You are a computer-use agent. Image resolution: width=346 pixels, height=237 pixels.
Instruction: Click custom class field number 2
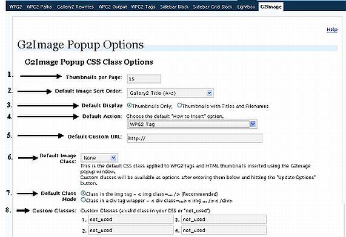point(131,230)
